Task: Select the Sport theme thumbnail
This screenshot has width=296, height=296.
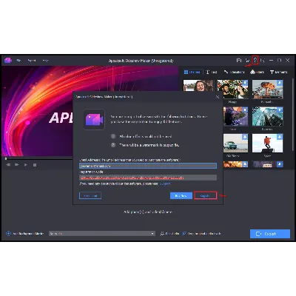Action: pyautogui.click(x=267, y=144)
